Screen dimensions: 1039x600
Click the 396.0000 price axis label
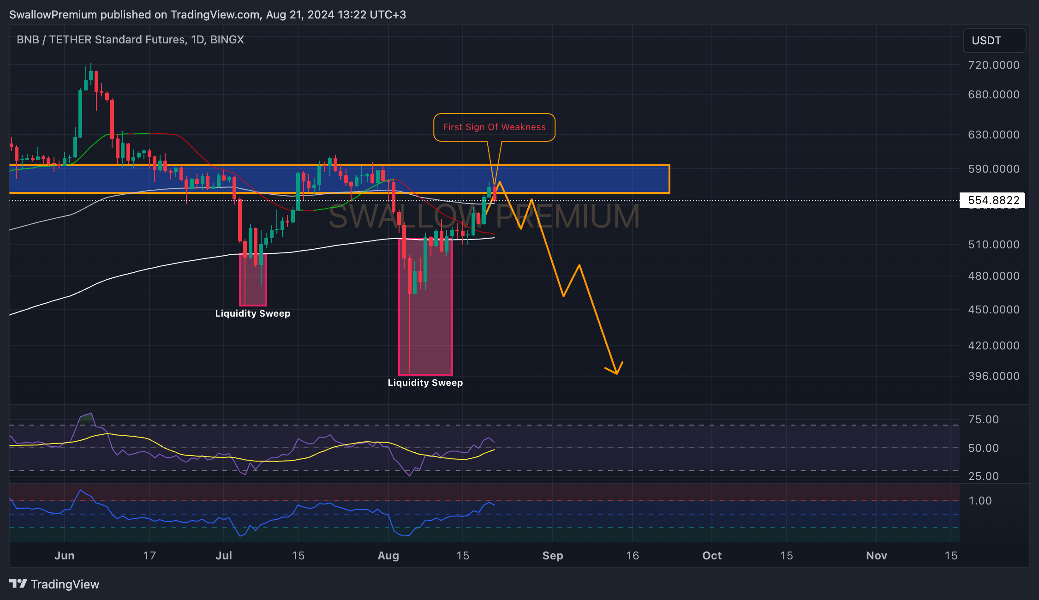(x=994, y=376)
